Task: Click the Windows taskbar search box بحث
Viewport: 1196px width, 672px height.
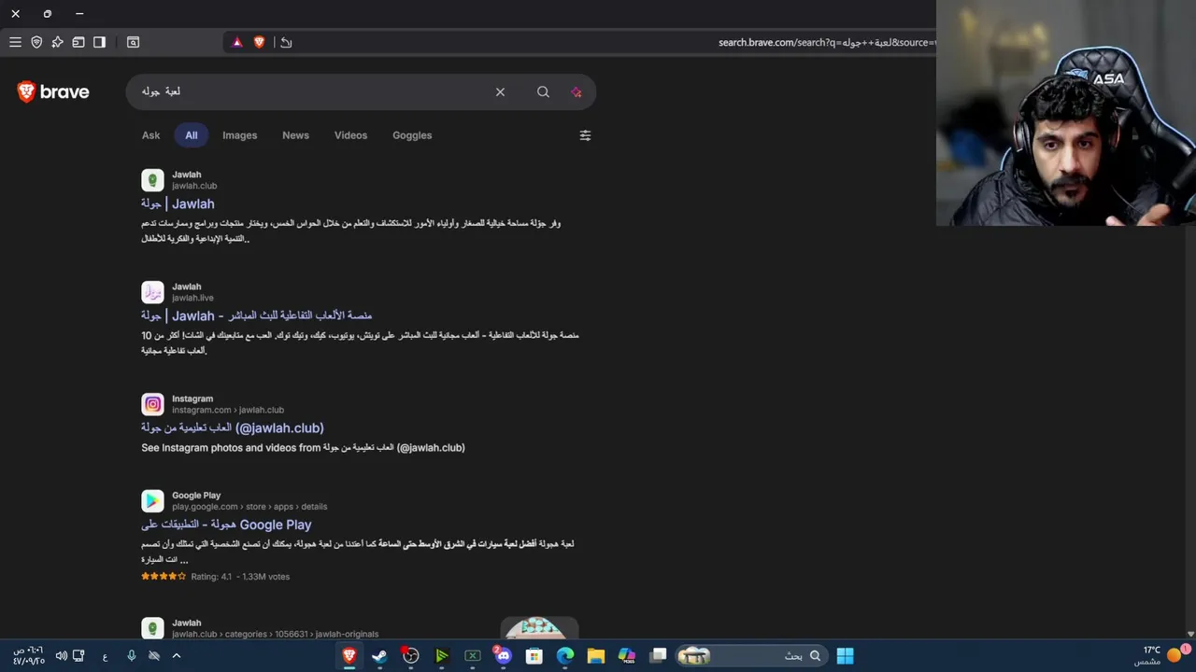Action: (x=750, y=656)
